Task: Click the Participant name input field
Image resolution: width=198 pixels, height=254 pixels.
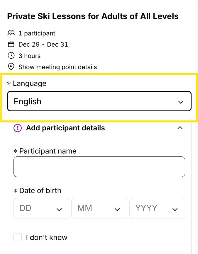Action: coord(99,166)
